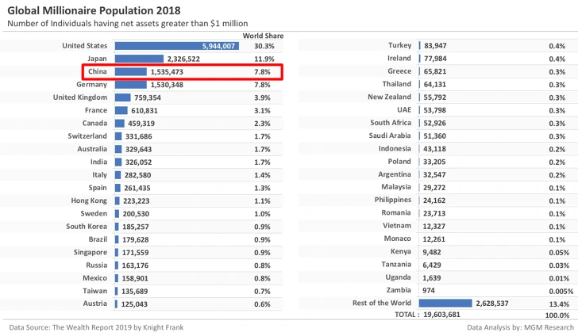This screenshot has width=578, height=336.
Task: Click the Hong Kong bar in chart
Action: tap(117, 201)
